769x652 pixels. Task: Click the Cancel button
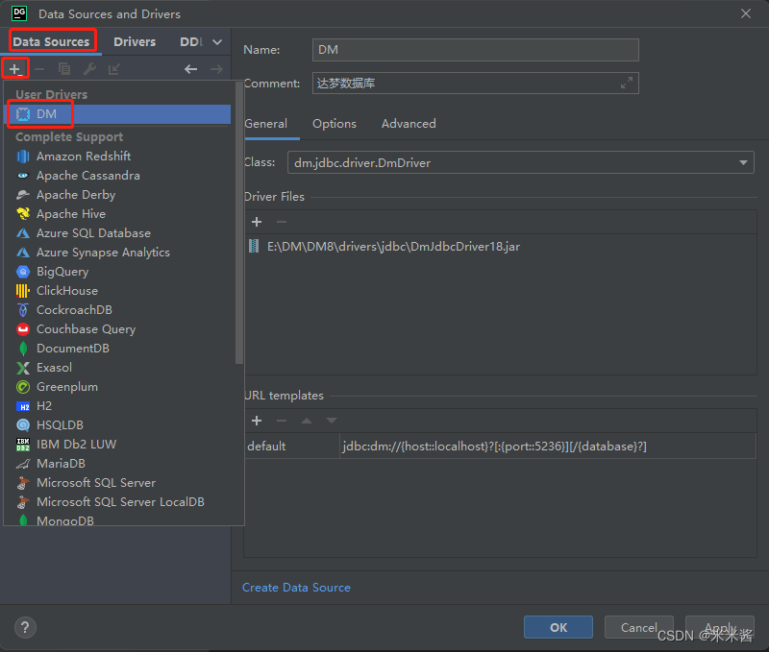point(638,627)
